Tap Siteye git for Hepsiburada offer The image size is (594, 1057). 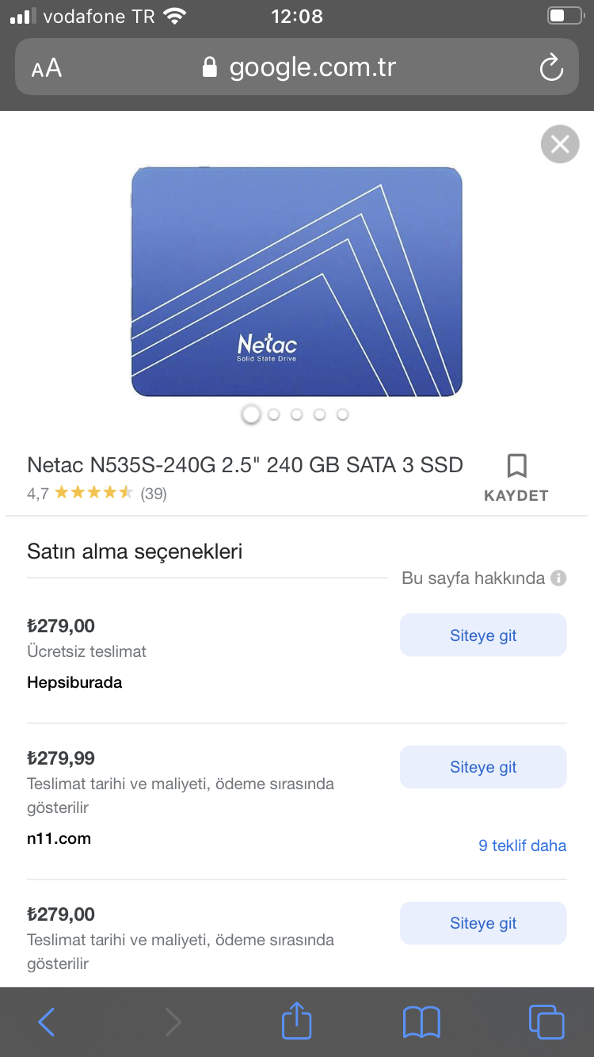[483, 635]
